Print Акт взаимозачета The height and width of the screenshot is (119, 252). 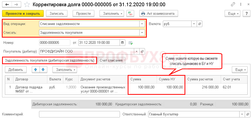click(158, 13)
